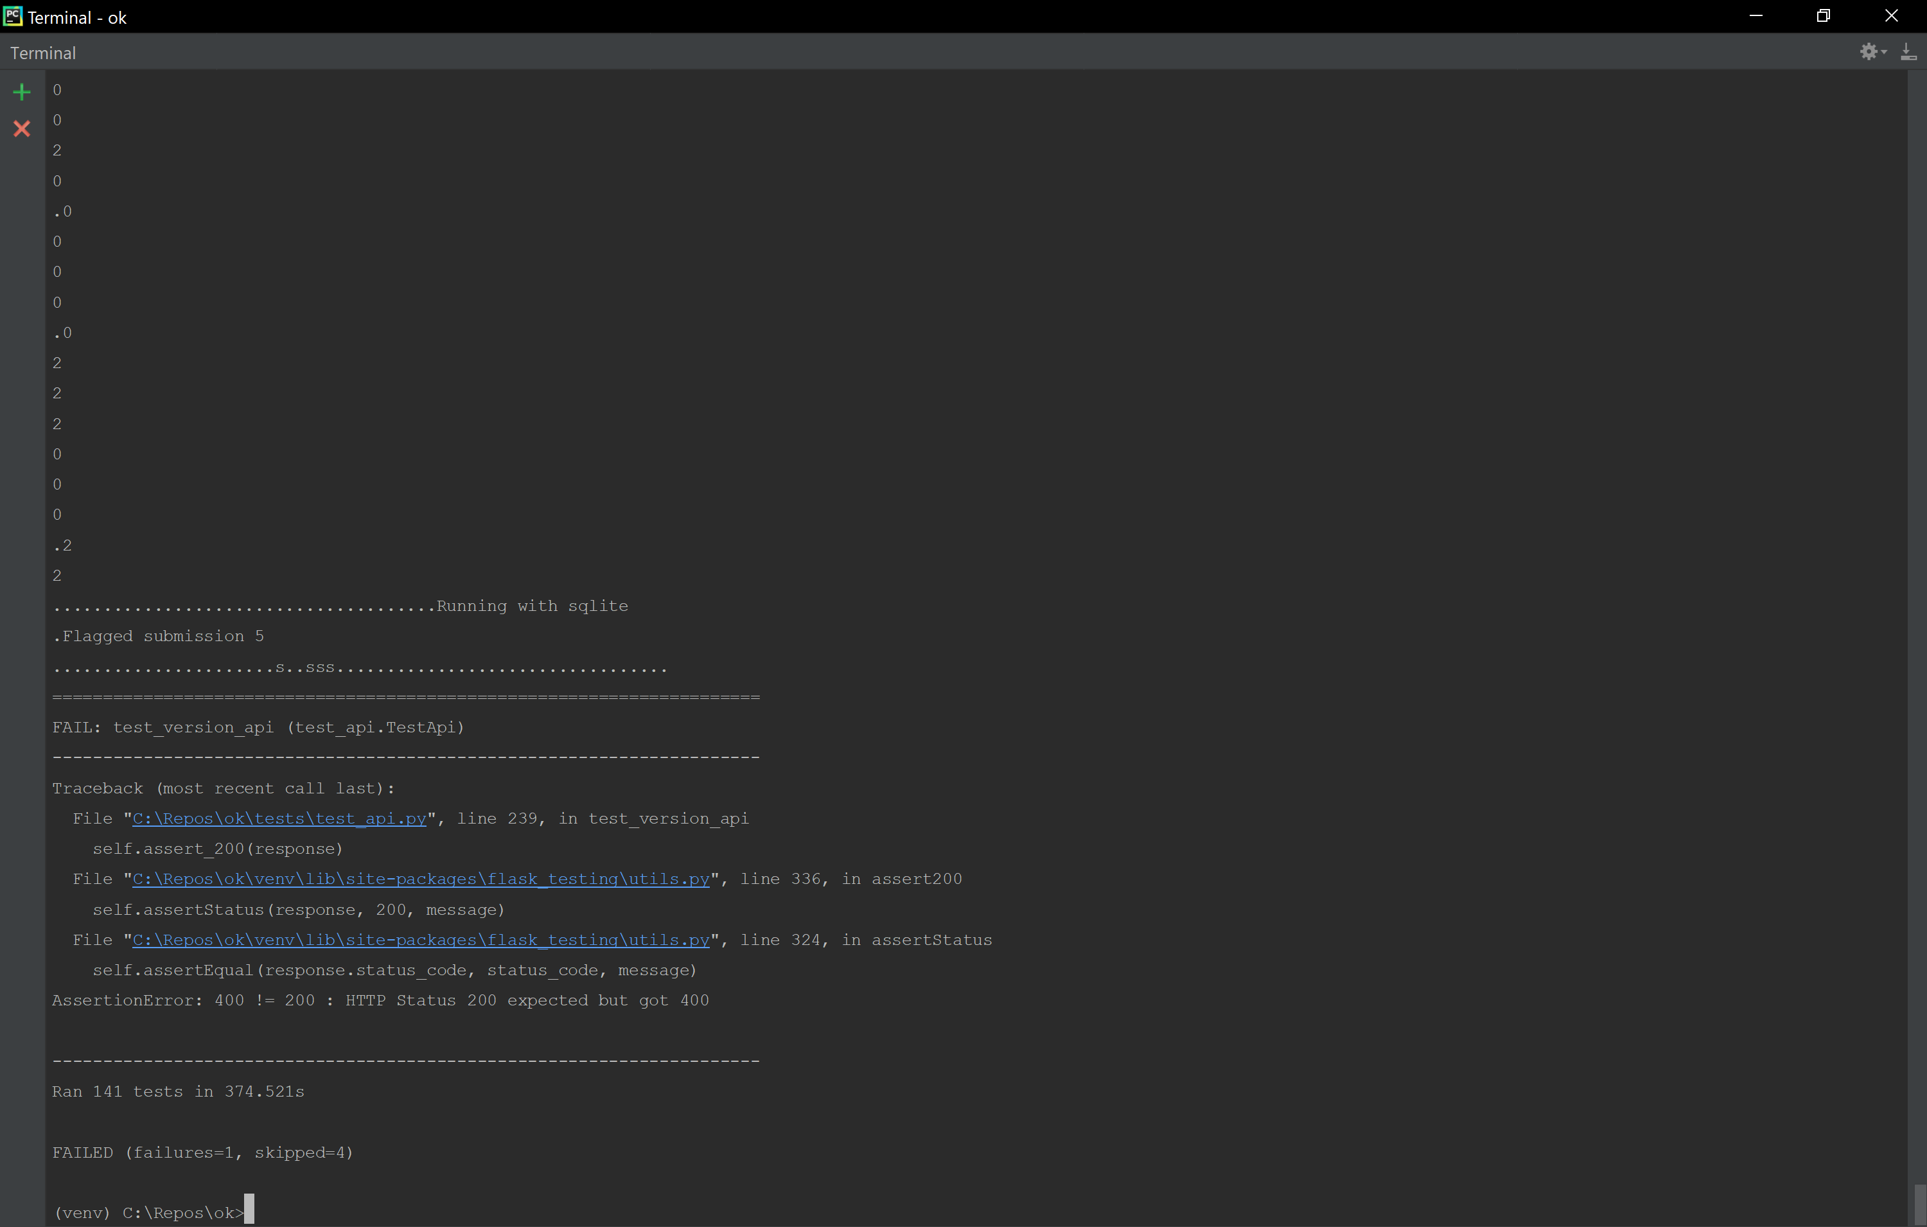Click the 'Traceback (most recent call last):' line
The width and height of the screenshot is (1927, 1227).
[x=224, y=788]
